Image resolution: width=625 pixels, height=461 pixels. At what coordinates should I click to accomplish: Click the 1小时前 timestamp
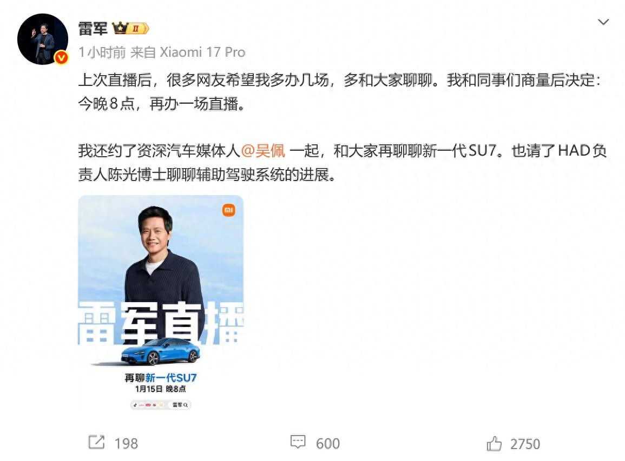coord(102,52)
